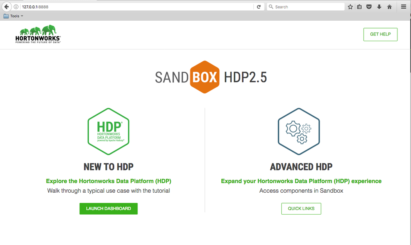
Task: Click 'Explore the Hortonworks Data Platform (HDP)' text
Action: point(109,181)
